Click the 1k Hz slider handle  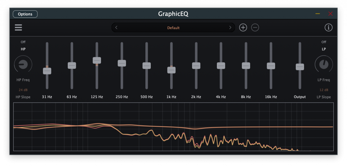(171, 70)
